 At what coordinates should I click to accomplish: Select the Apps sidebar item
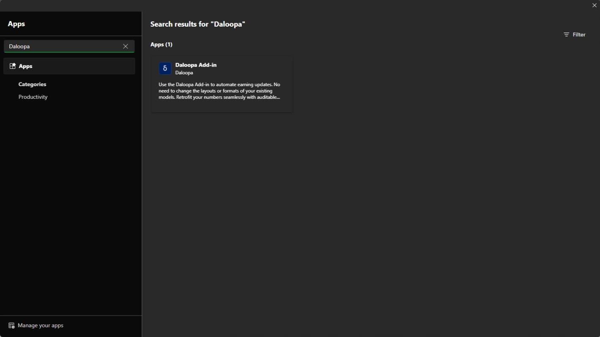point(69,66)
